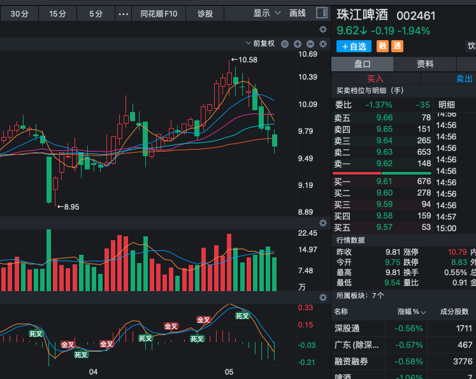
Task: Switch chart to 5分 timeframe
Action: 96,14
